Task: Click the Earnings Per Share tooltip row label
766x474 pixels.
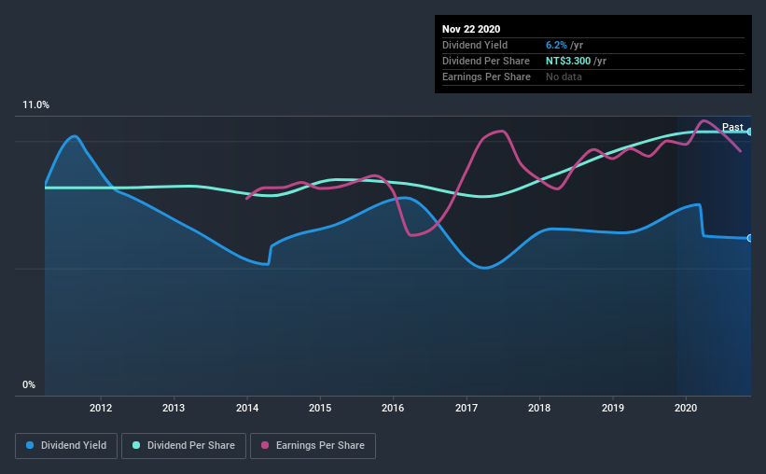Action: point(486,77)
